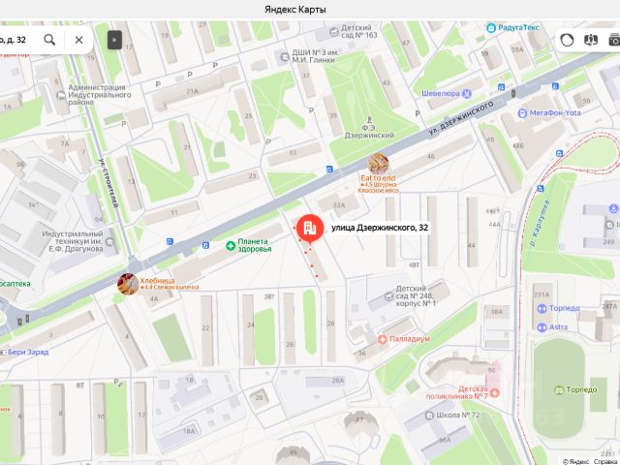Screen dimensions: 620x465
Task: Clear the search field with the X
Action: [78, 40]
